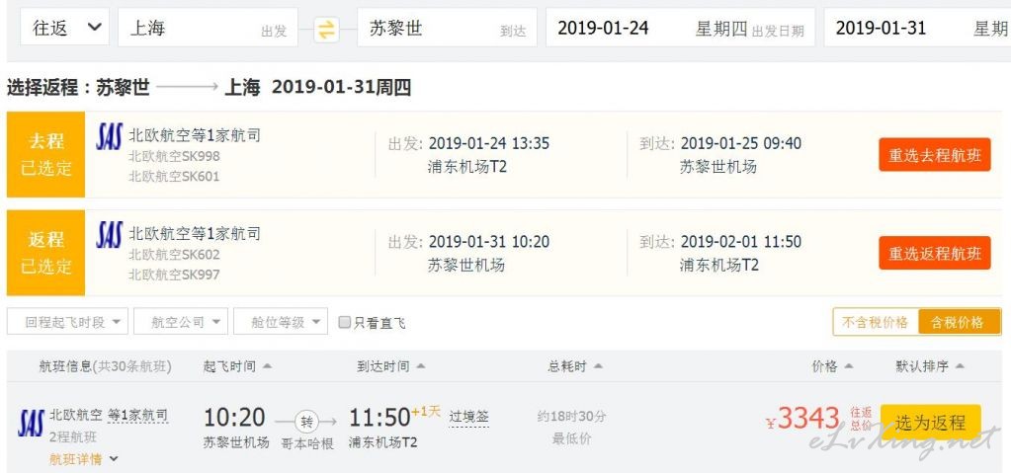Select 含税价格 tax-included price toggle

(959, 322)
